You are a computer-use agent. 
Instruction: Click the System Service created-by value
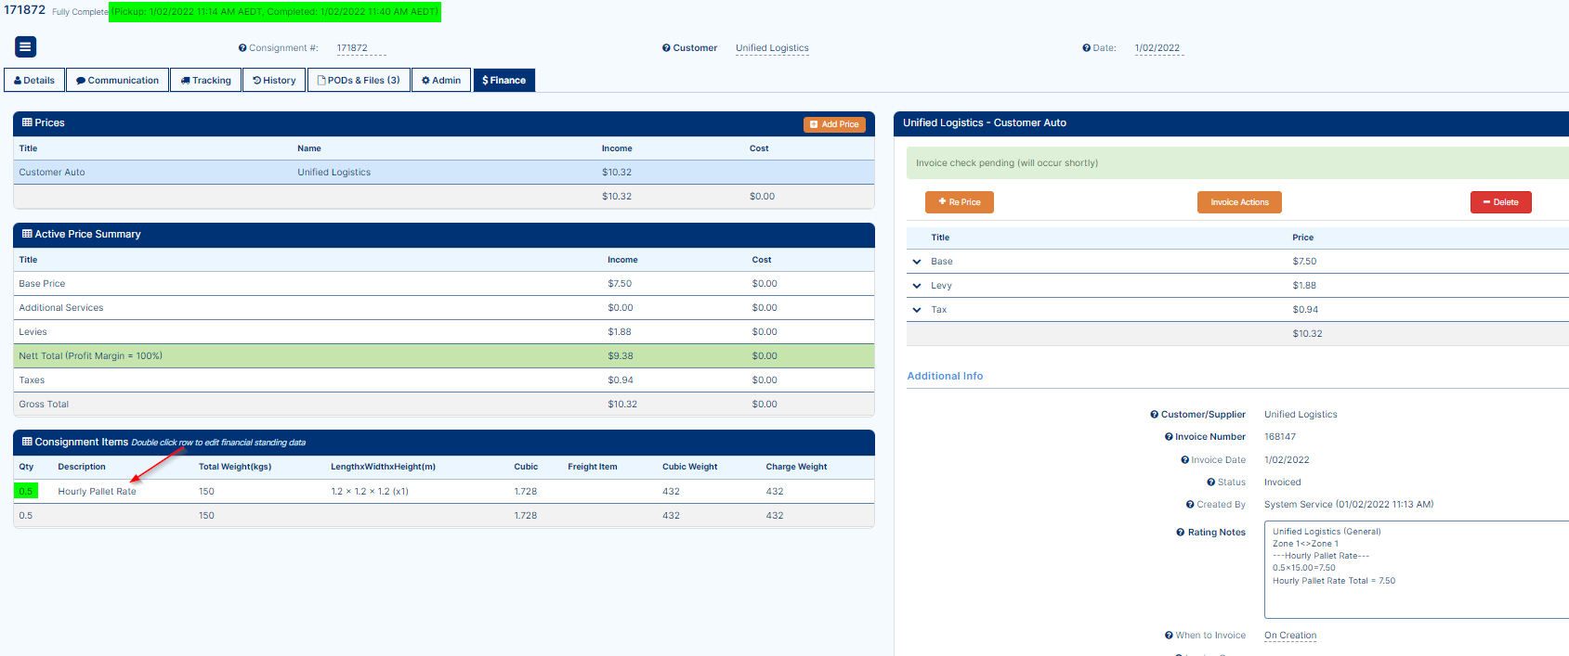(x=1349, y=505)
